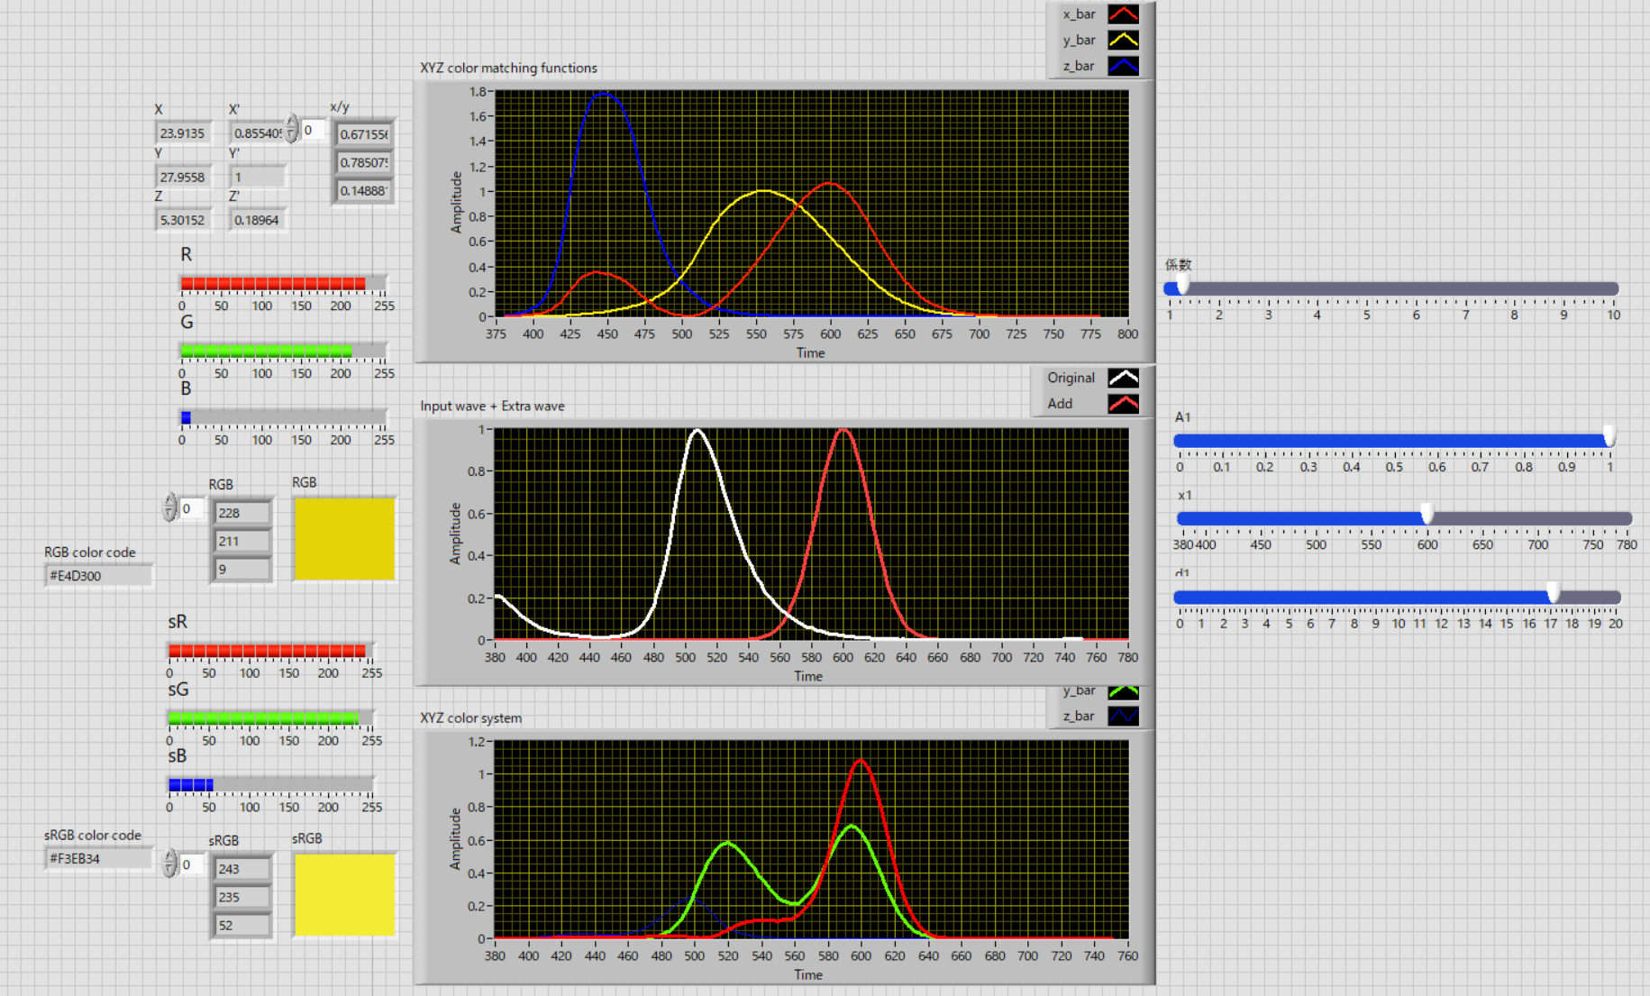Click the Add red plot legend icon
1650x996 pixels.
(1123, 404)
